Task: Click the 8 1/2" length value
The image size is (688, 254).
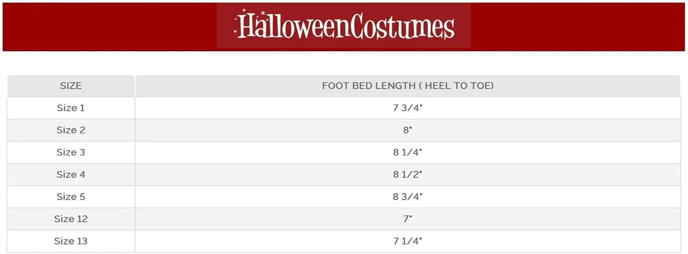Action: click(x=407, y=174)
